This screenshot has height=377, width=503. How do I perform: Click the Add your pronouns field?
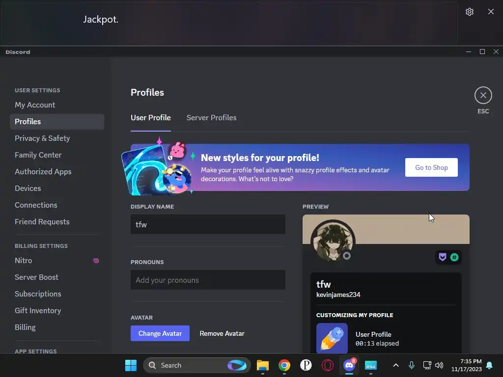coord(208,280)
